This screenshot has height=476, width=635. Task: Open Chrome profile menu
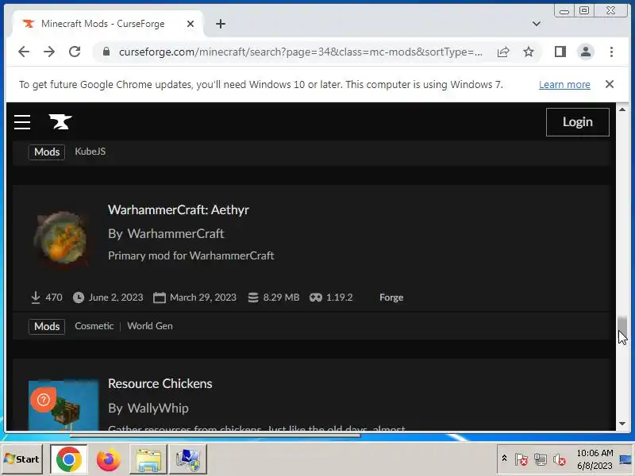(x=586, y=52)
